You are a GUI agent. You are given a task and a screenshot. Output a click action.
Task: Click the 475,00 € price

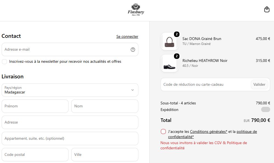[263, 39]
